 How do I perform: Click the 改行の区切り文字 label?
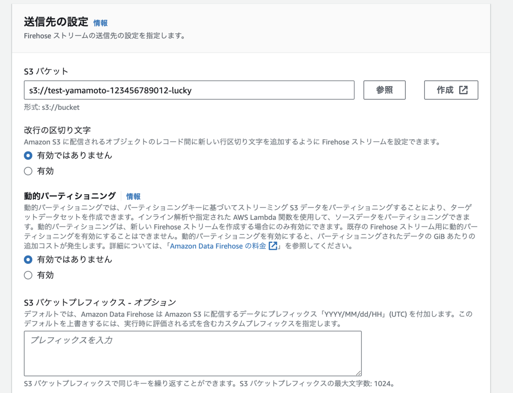tap(57, 130)
